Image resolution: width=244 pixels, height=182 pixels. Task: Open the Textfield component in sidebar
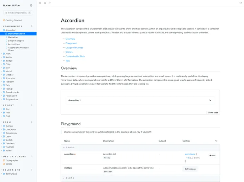[x=10, y=147]
